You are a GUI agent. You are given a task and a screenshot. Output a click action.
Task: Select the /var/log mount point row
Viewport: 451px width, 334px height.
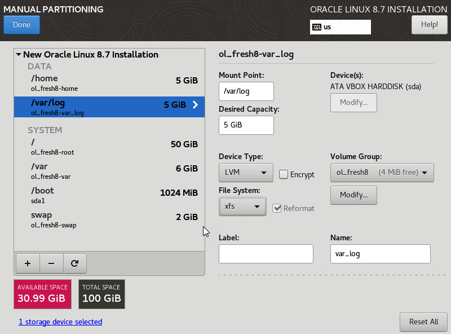pos(109,107)
